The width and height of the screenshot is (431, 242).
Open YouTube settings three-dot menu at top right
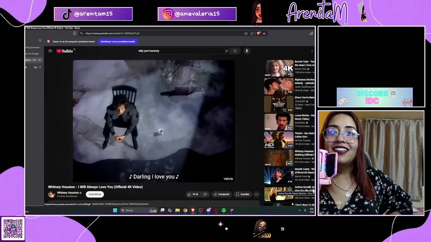pyautogui.click(x=312, y=51)
